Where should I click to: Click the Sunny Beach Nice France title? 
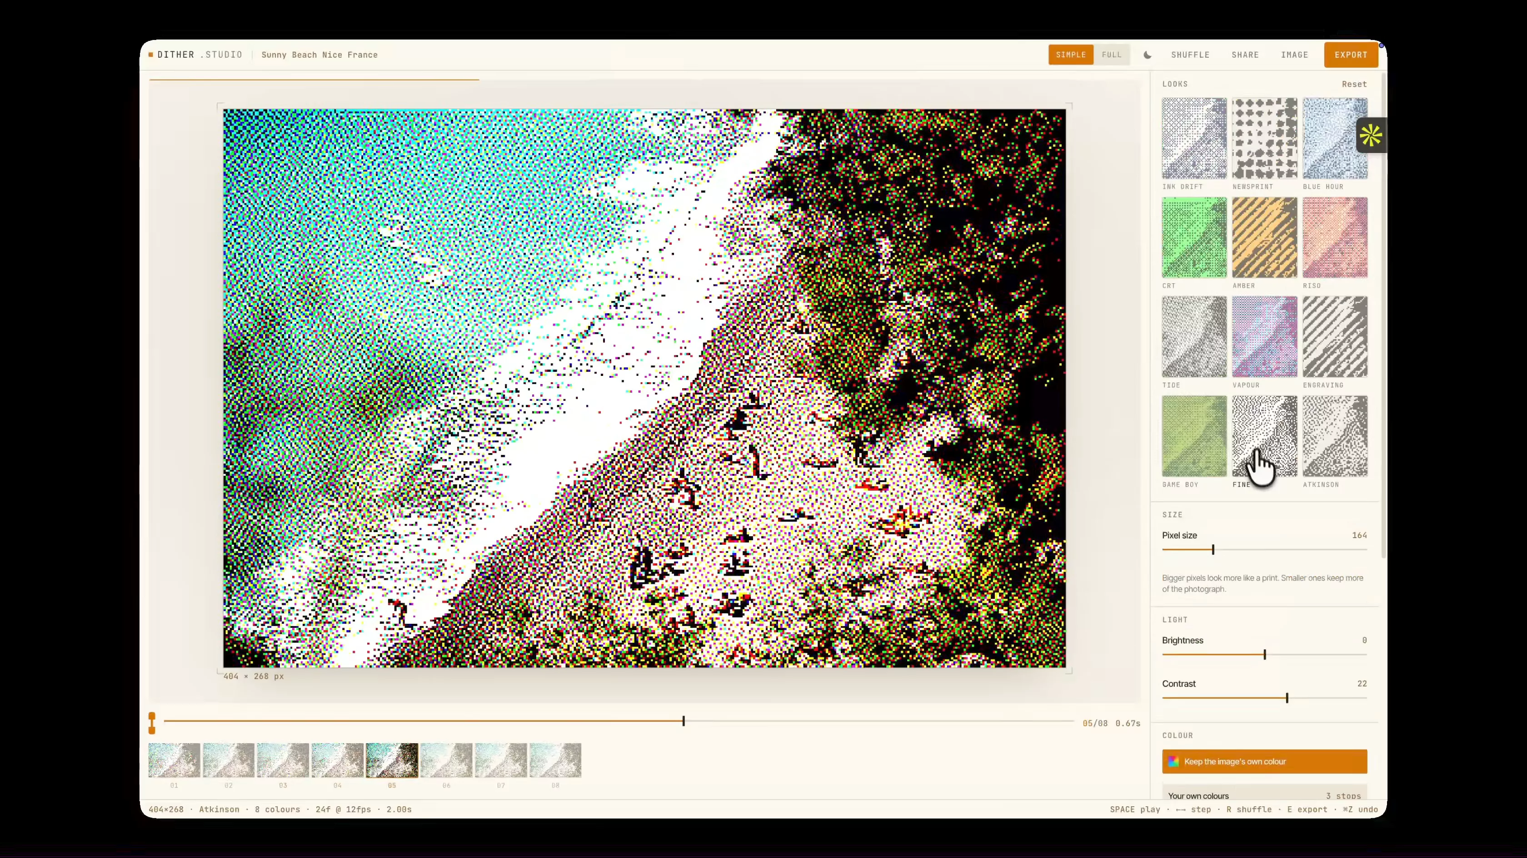319,54
